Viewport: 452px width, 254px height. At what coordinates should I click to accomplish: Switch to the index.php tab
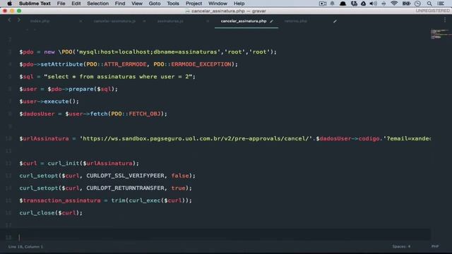pos(40,21)
